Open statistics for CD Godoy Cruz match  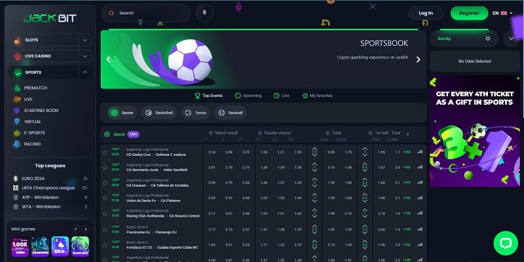420,152
